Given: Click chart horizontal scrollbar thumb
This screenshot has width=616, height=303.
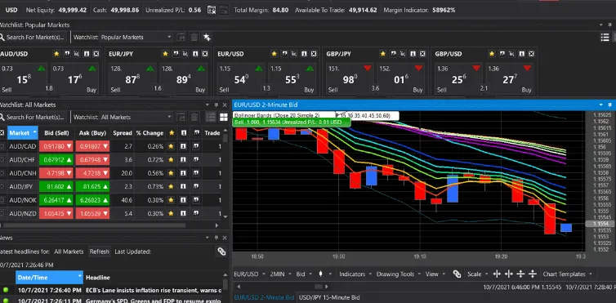Looking at the screenshot, I should pyautogui.click(x=319, y=287).
